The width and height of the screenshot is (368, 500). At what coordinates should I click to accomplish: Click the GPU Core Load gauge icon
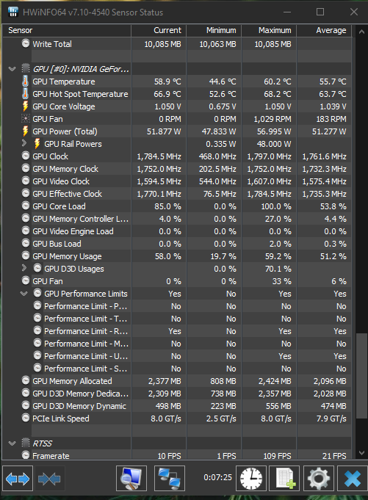coord(26,206)
